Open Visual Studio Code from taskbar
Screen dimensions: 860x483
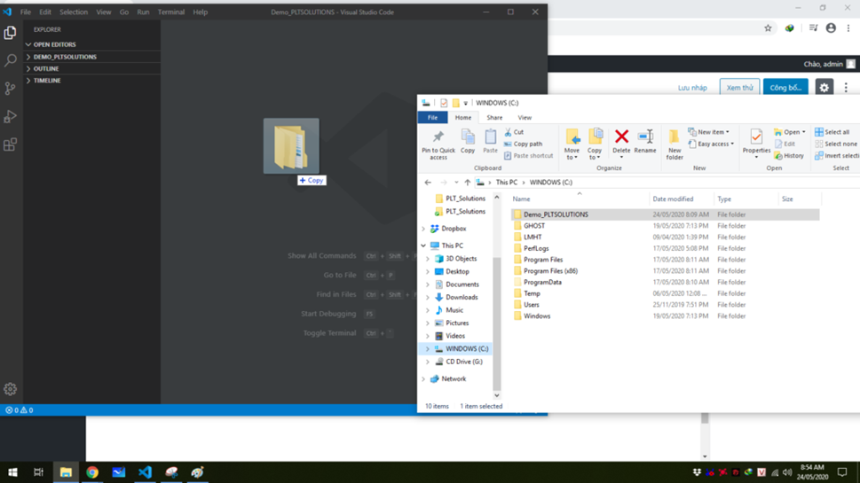145,472
